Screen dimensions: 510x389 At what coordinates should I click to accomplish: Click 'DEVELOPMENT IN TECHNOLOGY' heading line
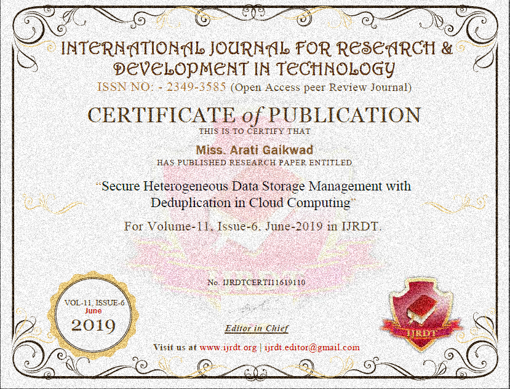pyautogui.click(x=254, y=69)
